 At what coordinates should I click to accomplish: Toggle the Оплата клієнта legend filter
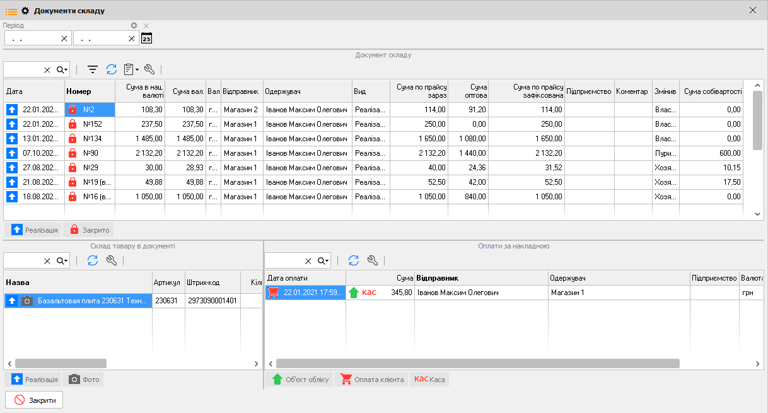pos(373,380)
